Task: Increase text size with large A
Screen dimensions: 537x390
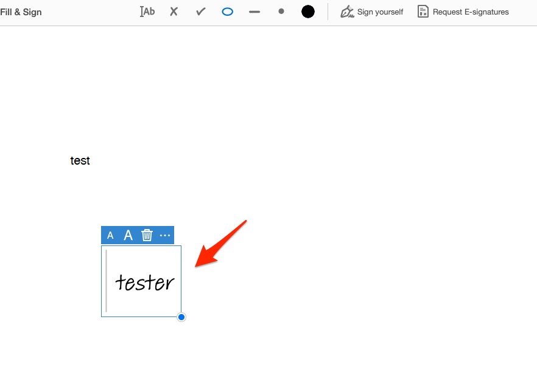Action: [128, 236]
